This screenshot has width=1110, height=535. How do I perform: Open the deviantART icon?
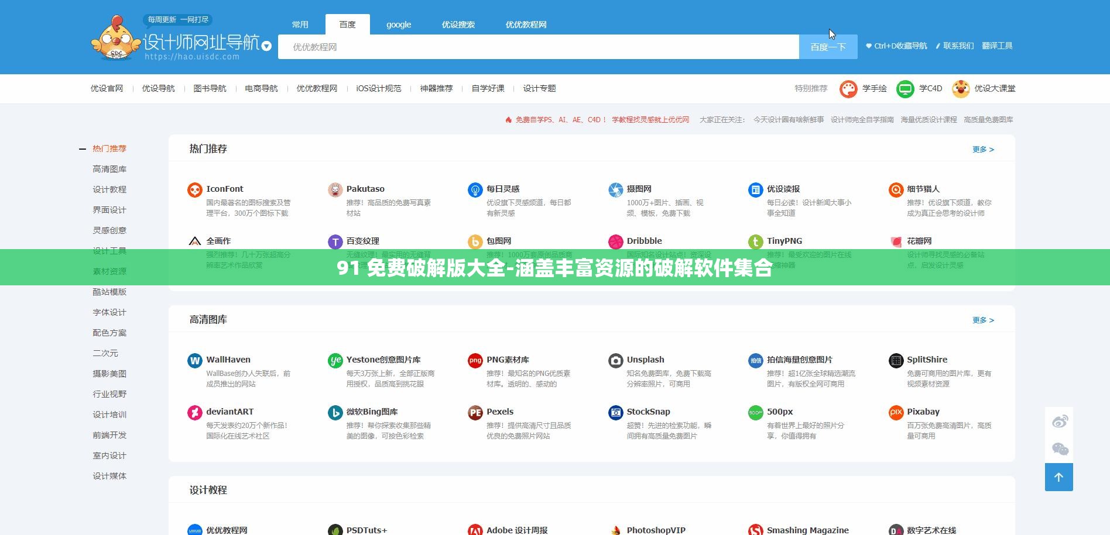pos(194,412)
